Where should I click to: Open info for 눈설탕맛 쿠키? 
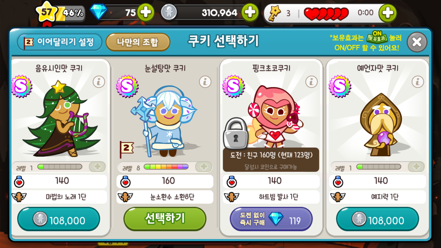[205, 82]
